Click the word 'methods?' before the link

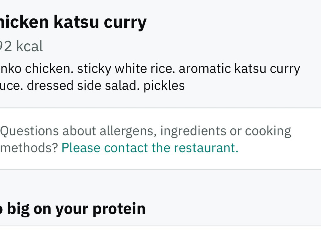tap(29, 148)
